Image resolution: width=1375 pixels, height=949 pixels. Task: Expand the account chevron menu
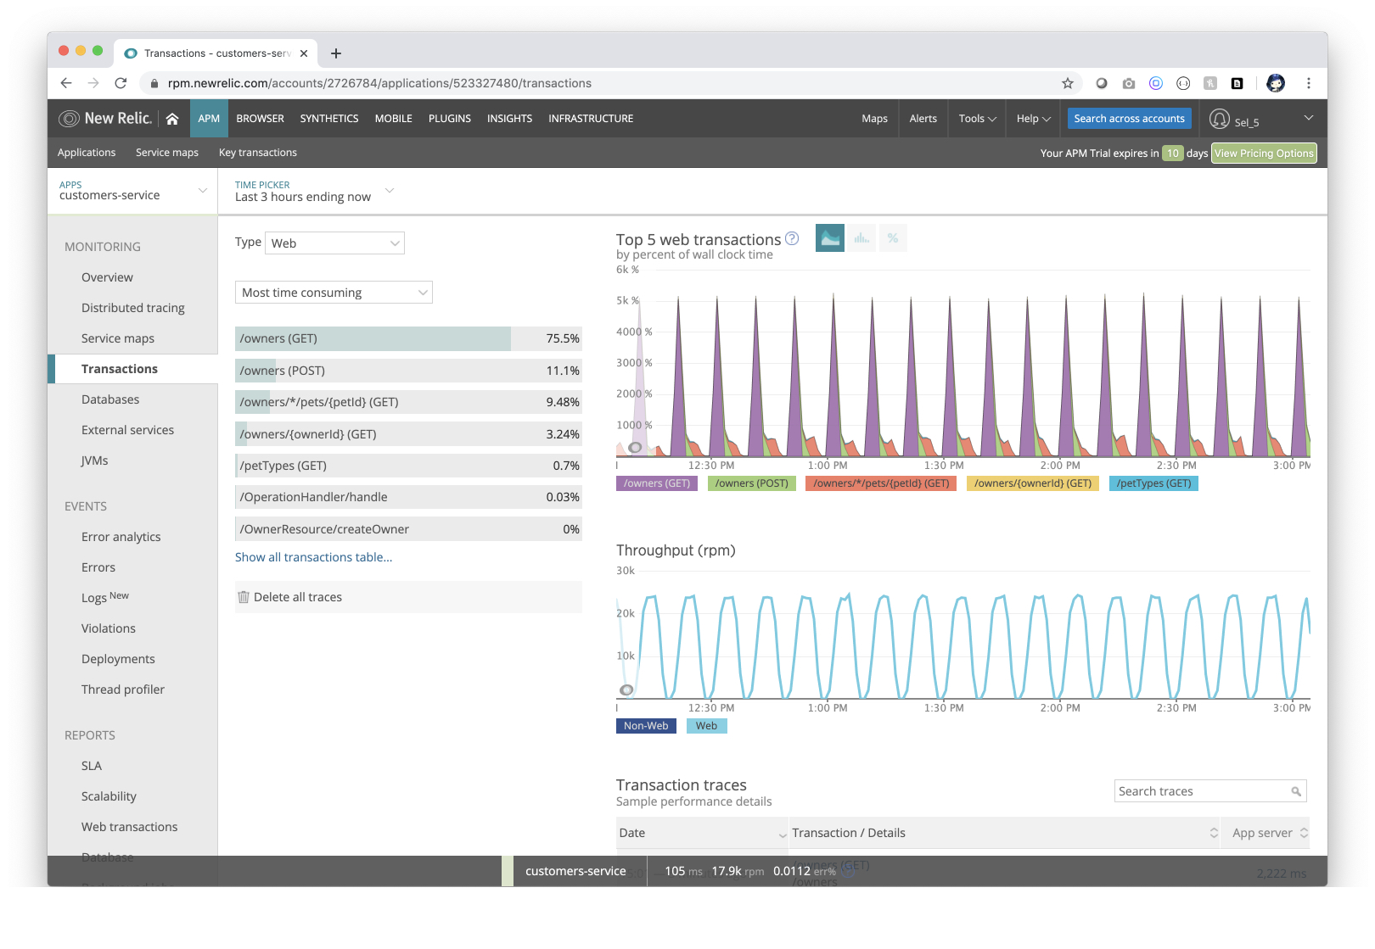pyautogui.click(x=1309, y=118)
